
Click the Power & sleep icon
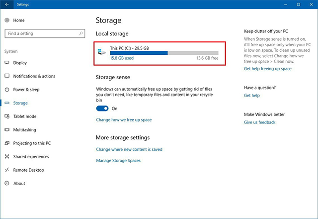(x=7, y=90)
